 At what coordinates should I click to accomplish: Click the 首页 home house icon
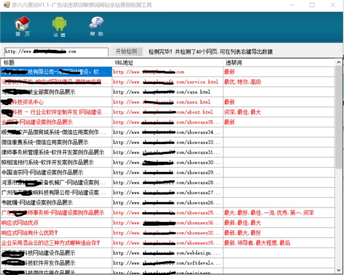[22, 26]
